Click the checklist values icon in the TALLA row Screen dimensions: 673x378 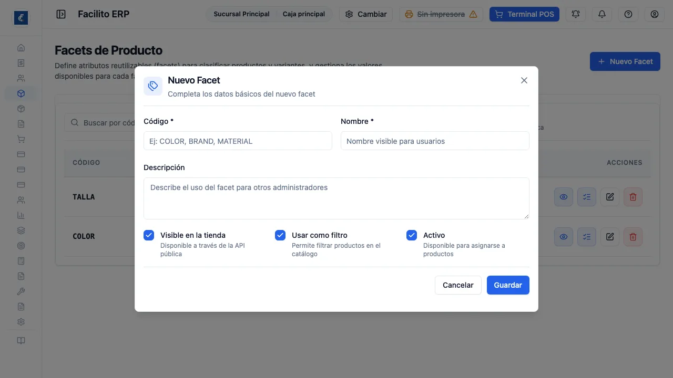587,197
